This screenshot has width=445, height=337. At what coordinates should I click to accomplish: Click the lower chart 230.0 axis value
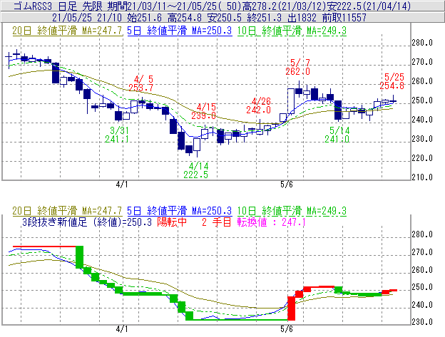pos(422,322)
